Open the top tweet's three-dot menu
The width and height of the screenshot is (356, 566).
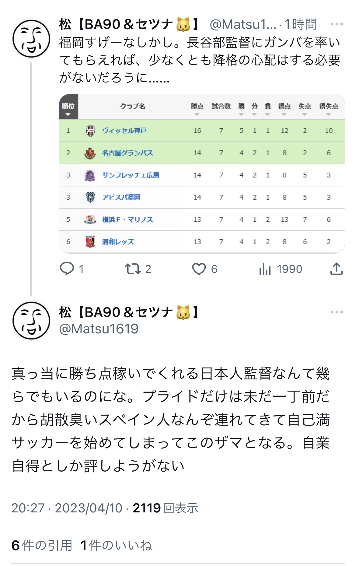[337, 24]
